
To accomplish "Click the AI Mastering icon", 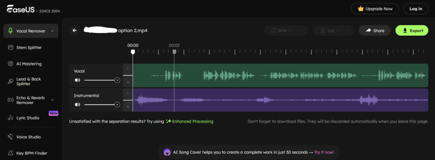I will (10, 64).
